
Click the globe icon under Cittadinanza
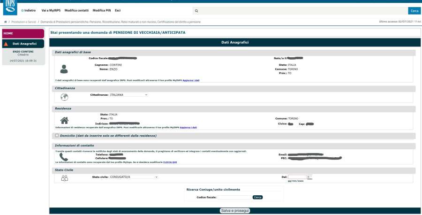tap(65, 97)
